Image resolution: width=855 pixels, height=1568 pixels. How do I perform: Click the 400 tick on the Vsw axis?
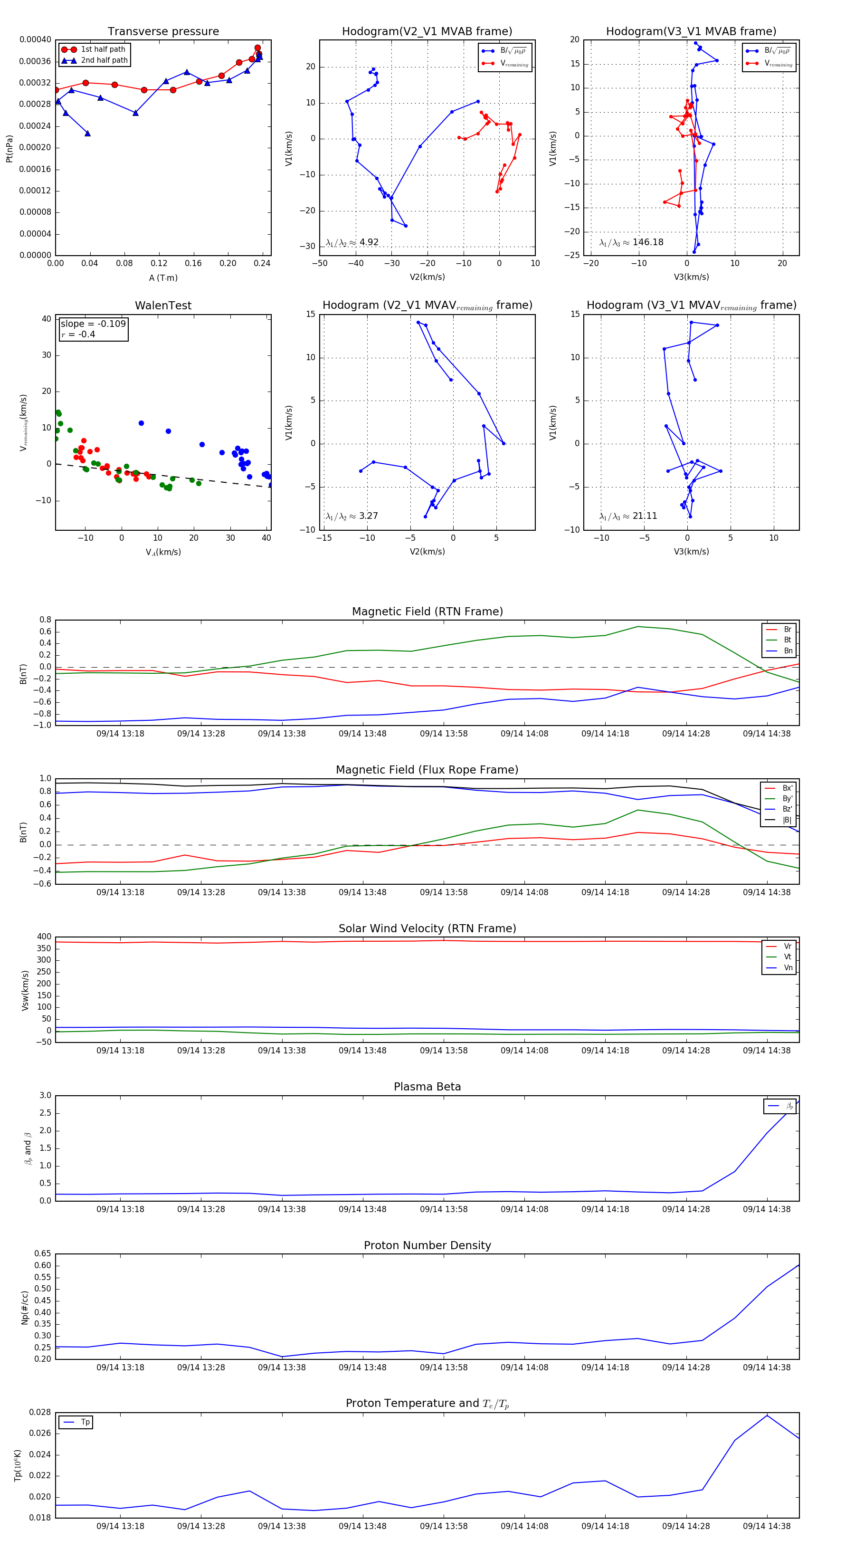(44, 937)
